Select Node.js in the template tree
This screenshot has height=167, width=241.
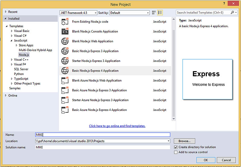click(24, 55)
